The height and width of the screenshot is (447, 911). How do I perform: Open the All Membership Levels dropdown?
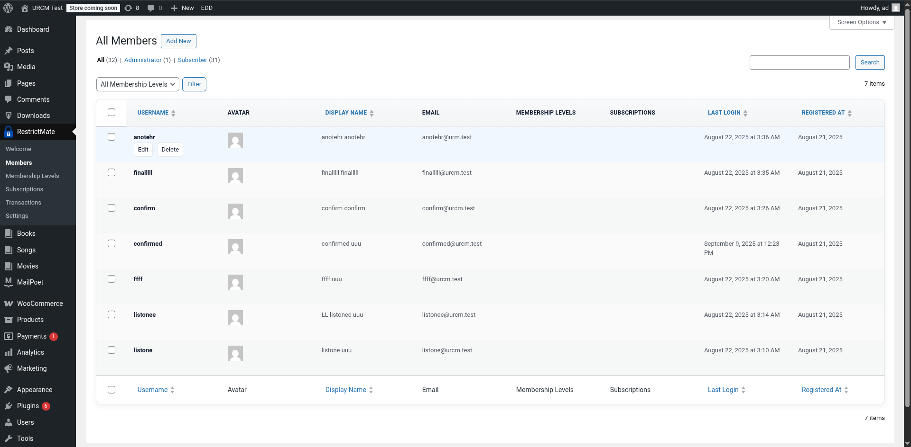point(138,84)
